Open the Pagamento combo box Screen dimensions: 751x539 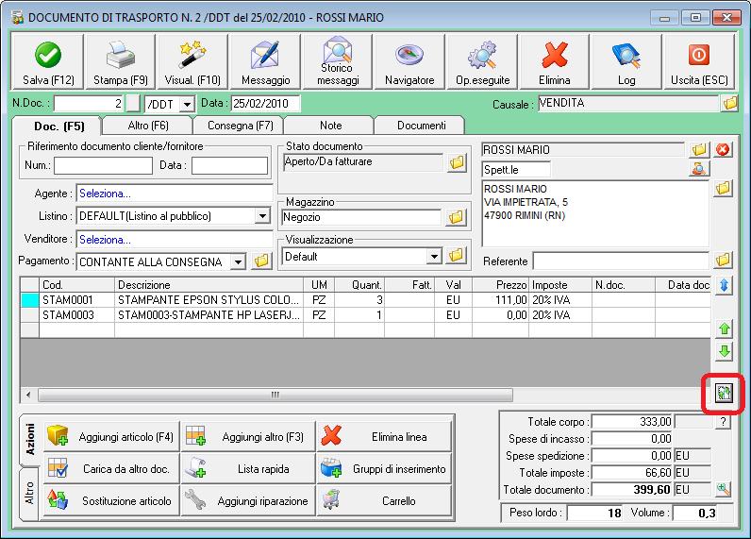[x=238, y=261]
